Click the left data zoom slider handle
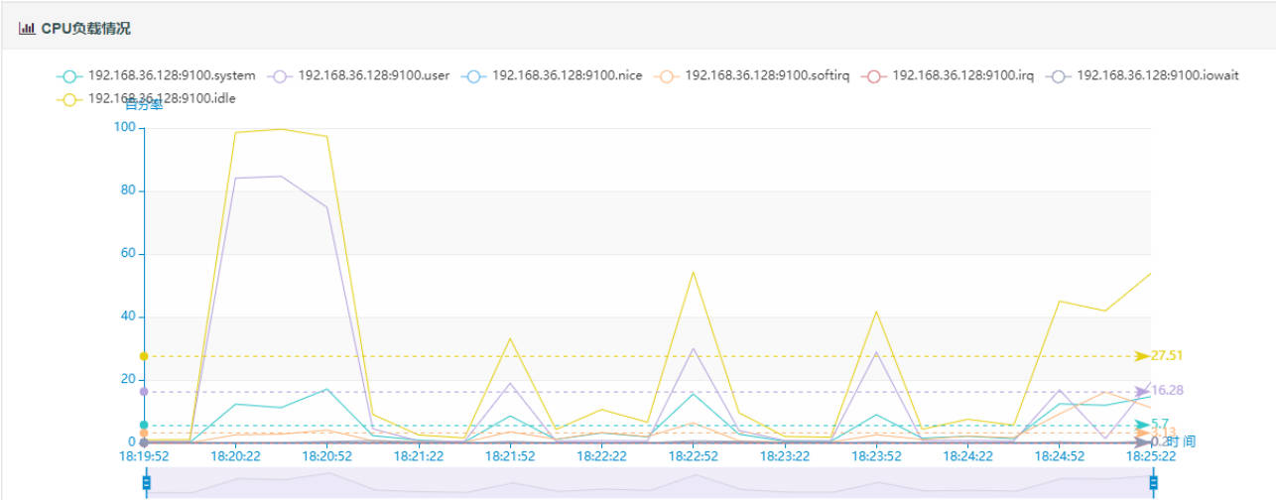Viewport: 1276px width, 500px height. [x=146, y=483]
